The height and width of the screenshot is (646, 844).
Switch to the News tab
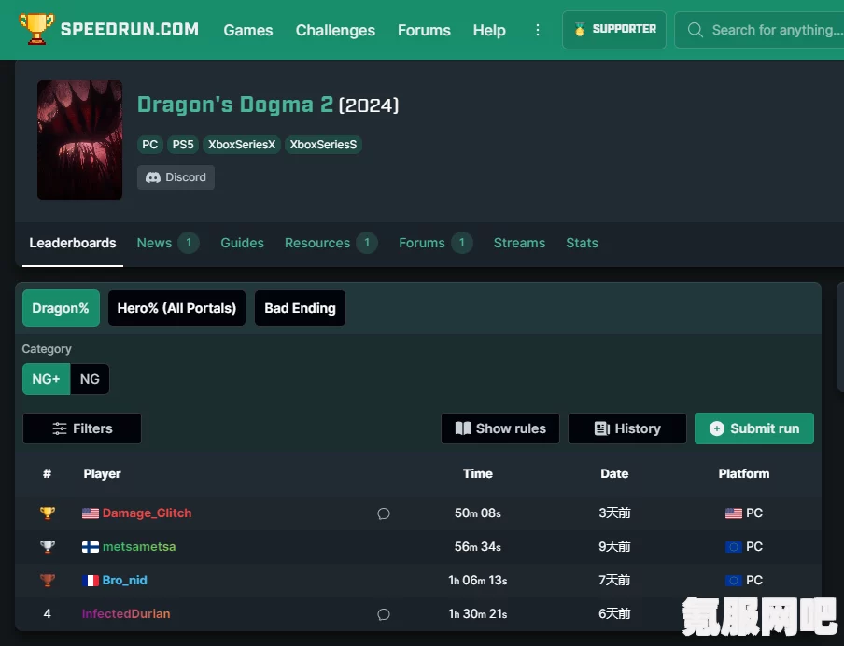[x=168, y=243]
